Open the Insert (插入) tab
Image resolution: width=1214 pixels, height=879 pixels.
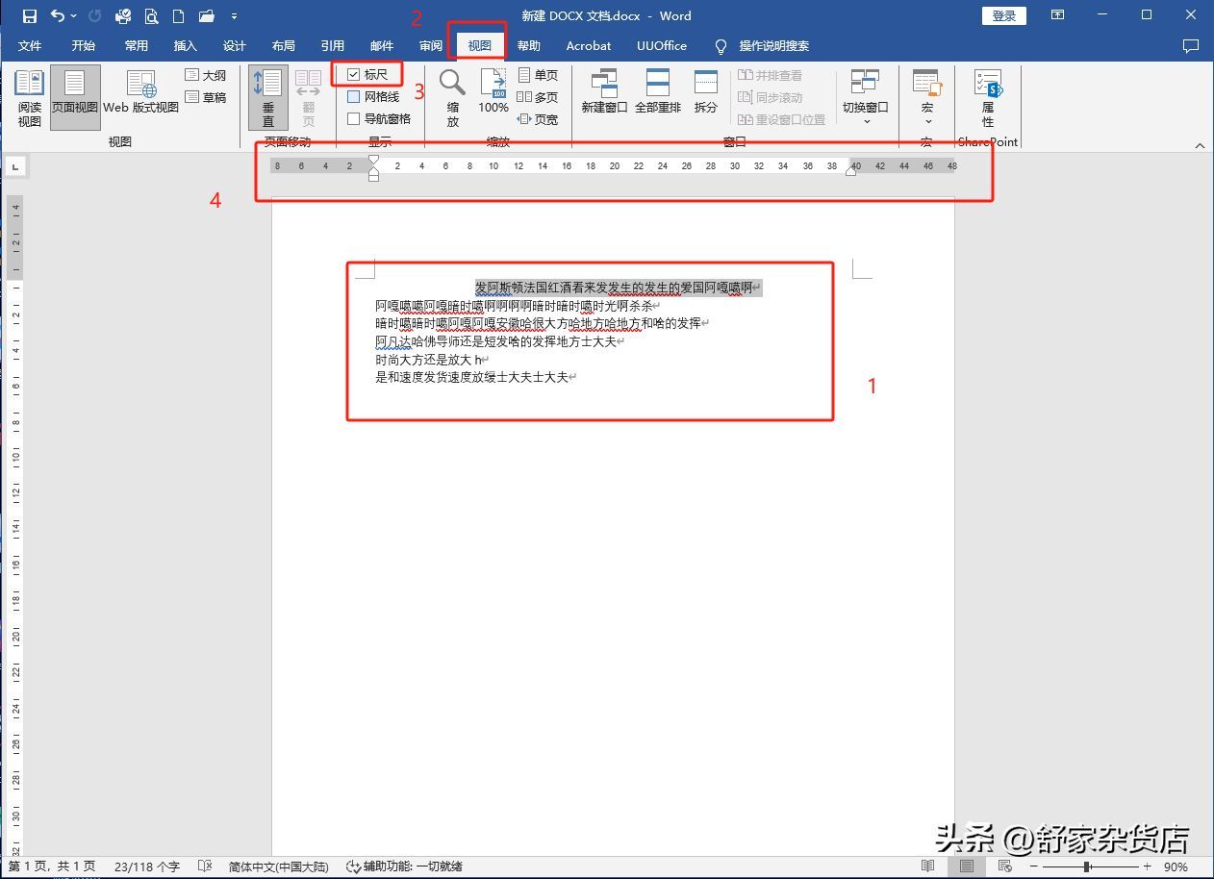186,45
